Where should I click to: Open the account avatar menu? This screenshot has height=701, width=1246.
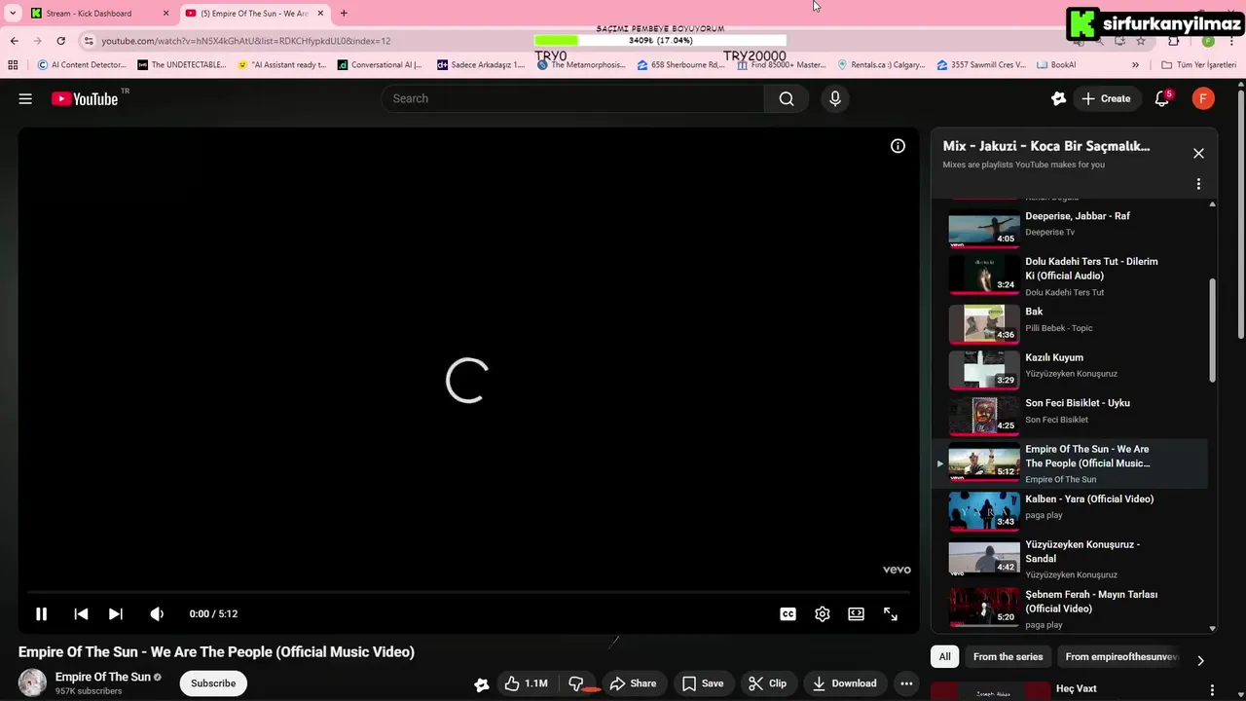pyautogui.click(x=1203, y=98)
